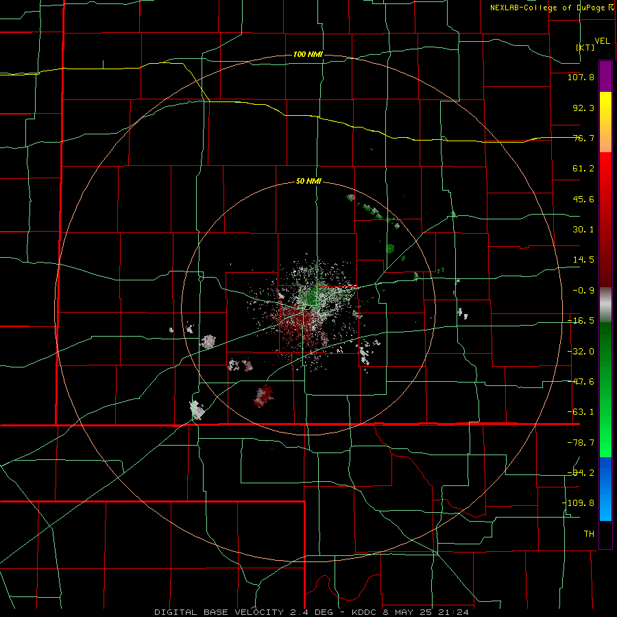The height and width of the screenshot is (617, 617).
Task: Click the -16.5 legend value
Action: pos(581,321)
